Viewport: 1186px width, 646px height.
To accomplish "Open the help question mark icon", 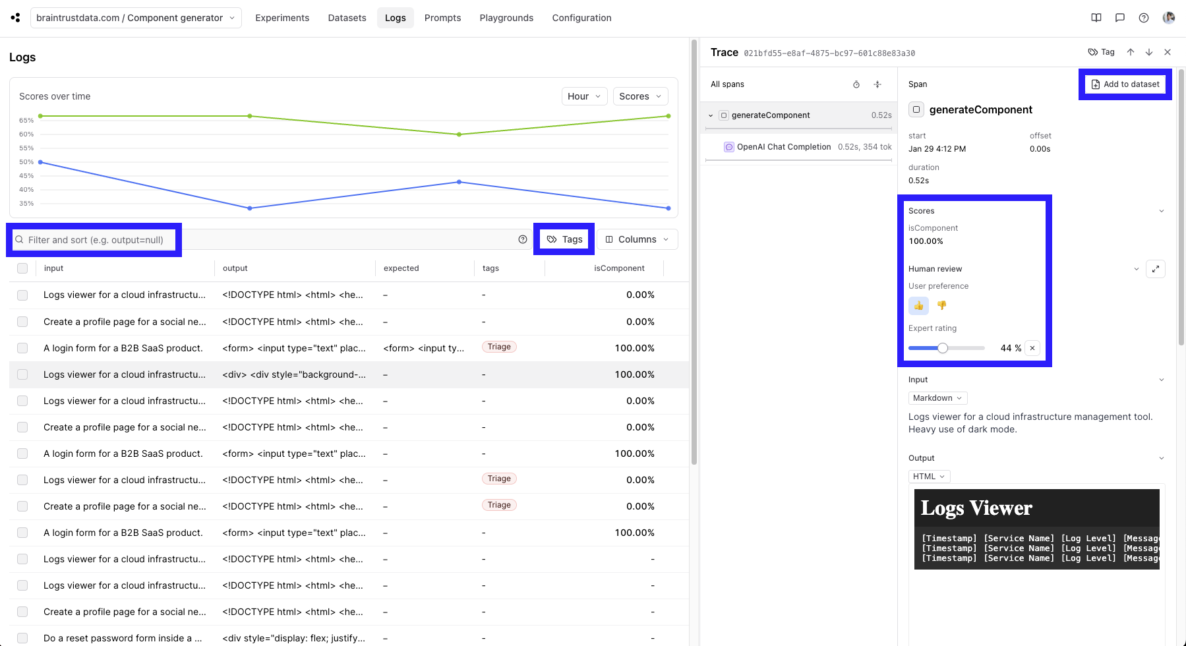I will (1143, 18).
